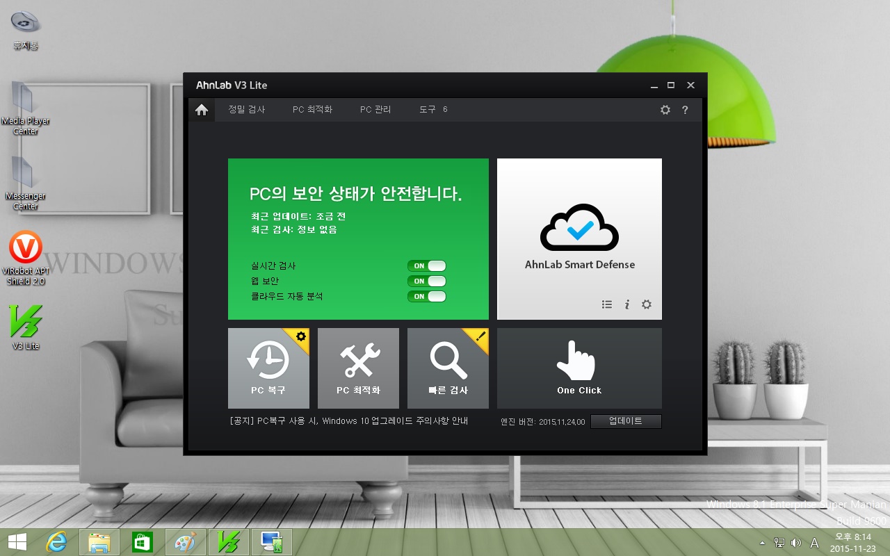Screen dimensions: 890x556
Task: Open PC 복구 corner settings gear
Action: (x=301, y=336)
